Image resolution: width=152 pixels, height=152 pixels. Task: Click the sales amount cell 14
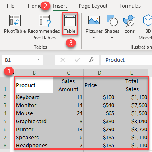[68, 105]
